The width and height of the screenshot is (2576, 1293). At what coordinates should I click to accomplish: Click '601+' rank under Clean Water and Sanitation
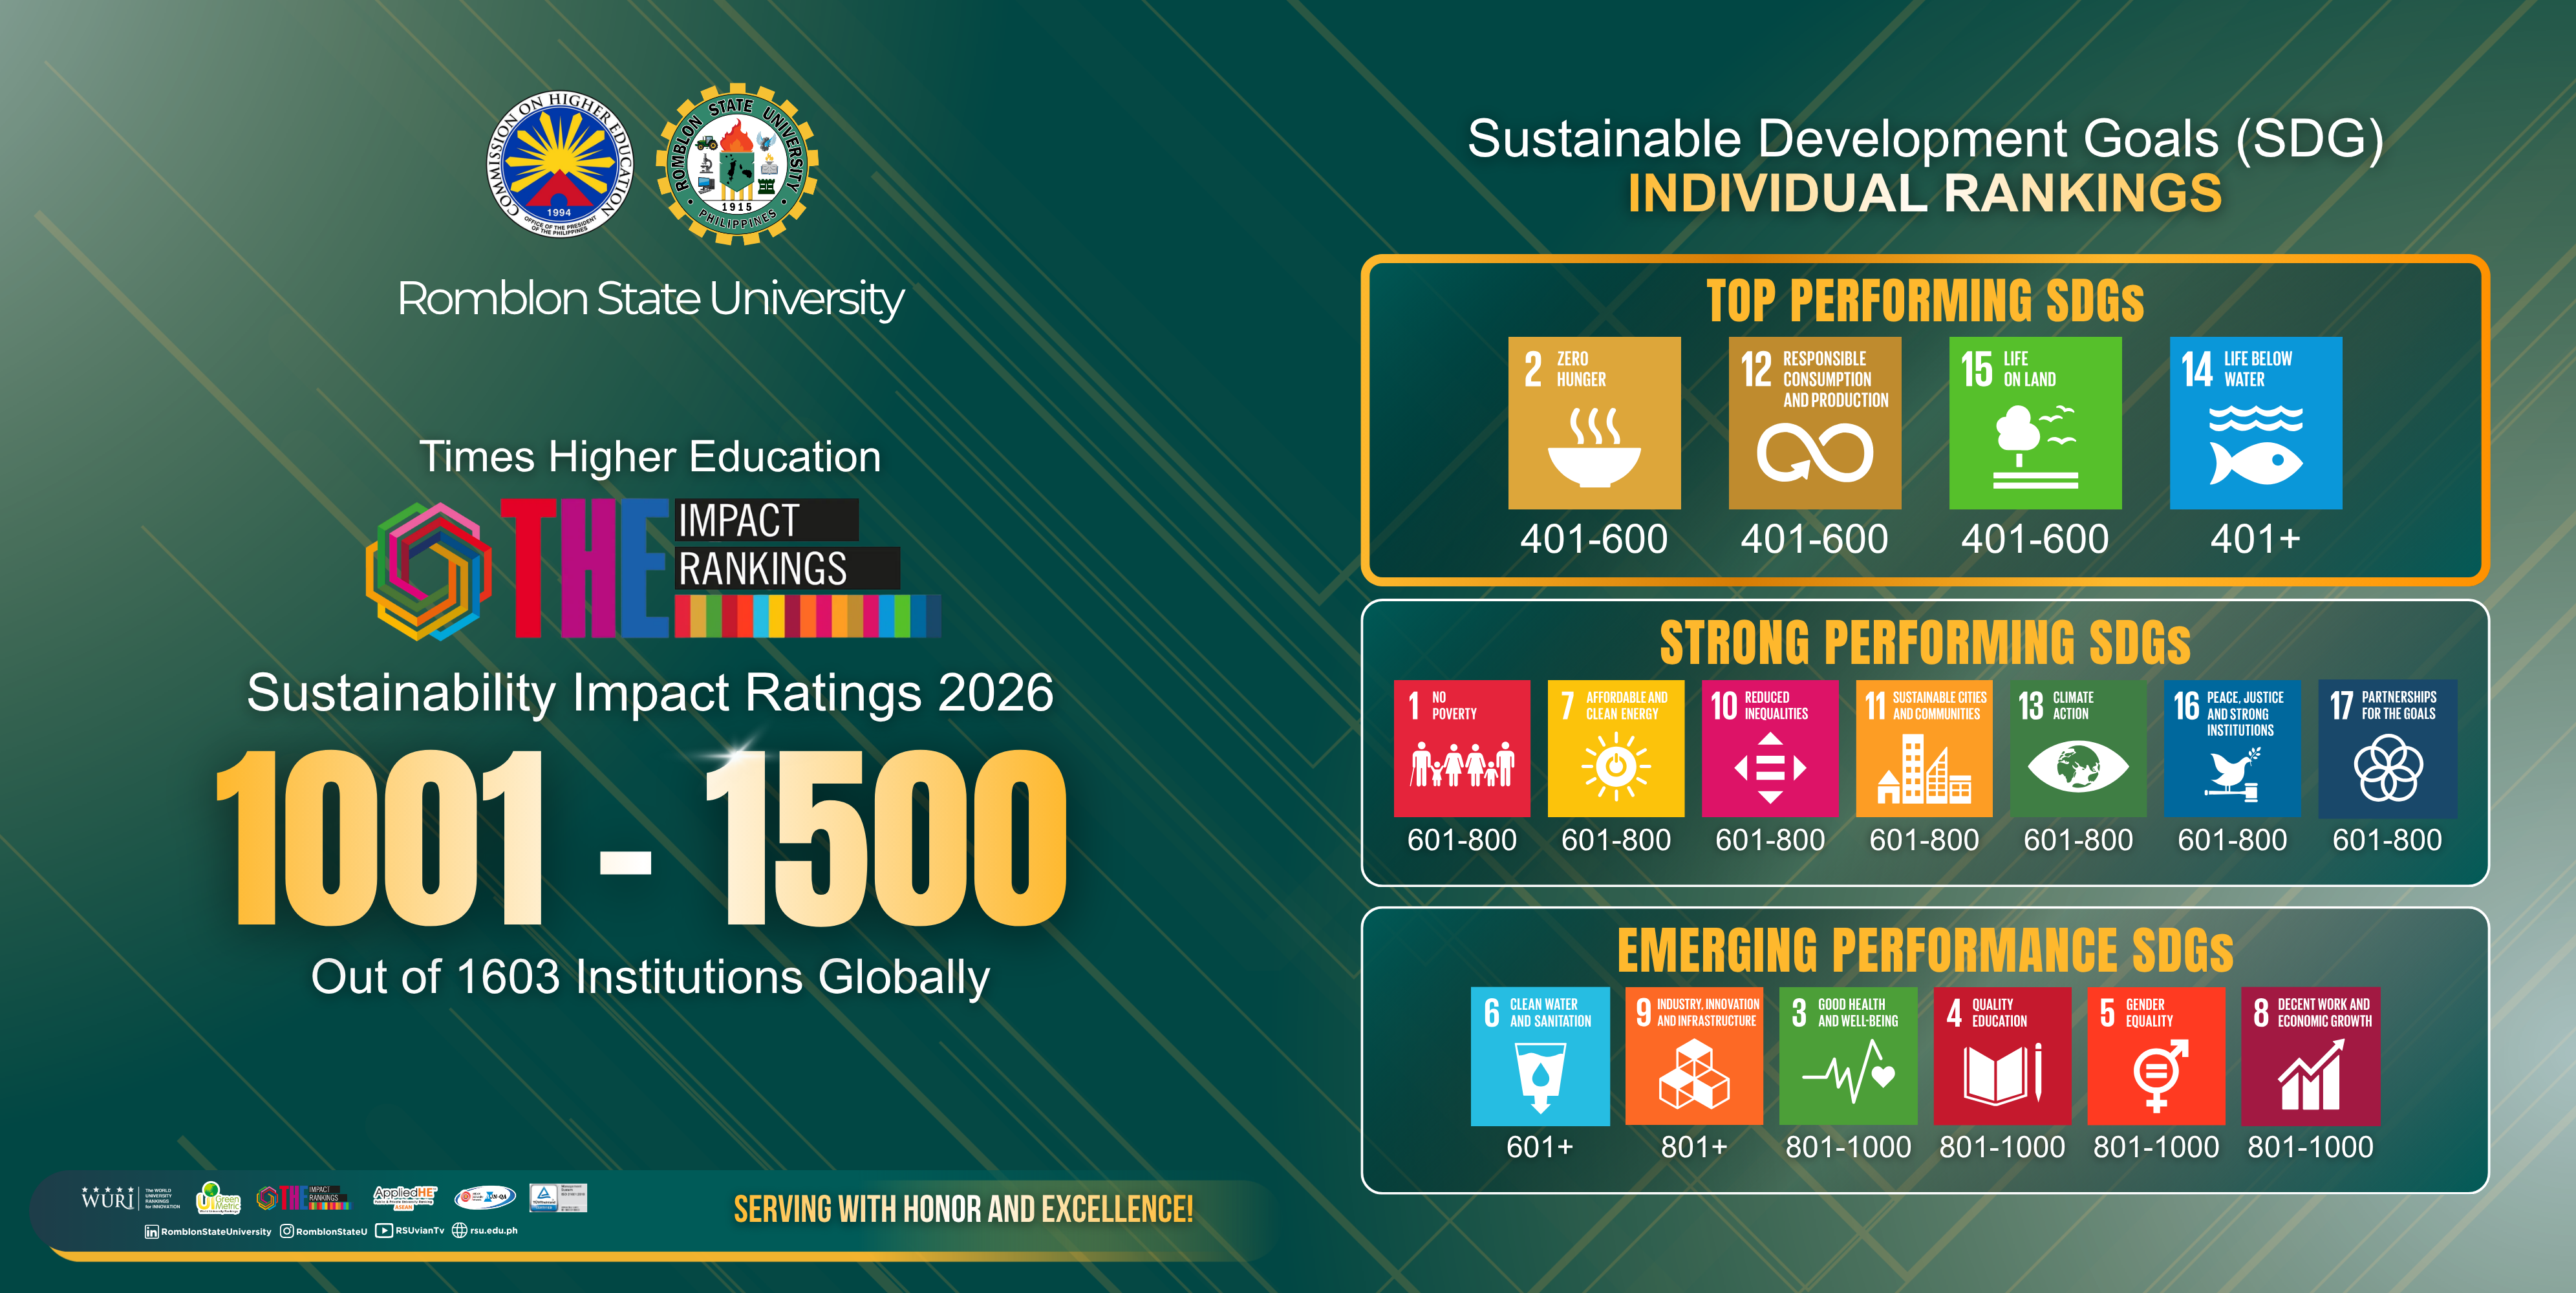coord(1540,1147)
